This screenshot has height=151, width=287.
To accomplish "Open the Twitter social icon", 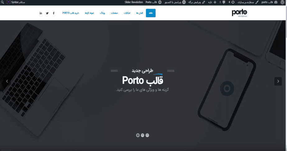I will (x=47, y=13).
